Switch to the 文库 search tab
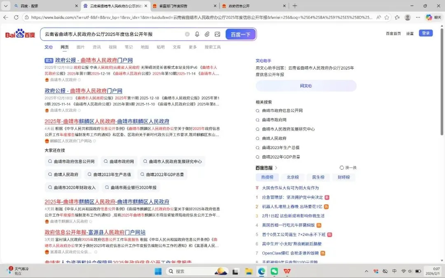445x278 pixels. pos(177,47)
